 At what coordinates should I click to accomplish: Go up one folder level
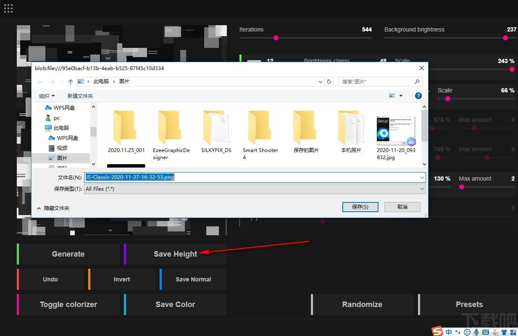point(70,82)
